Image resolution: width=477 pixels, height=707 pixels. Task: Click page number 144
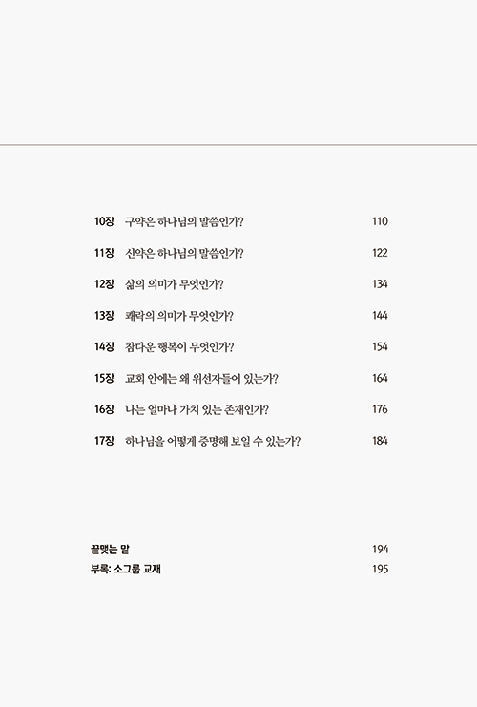click(380, 316)
